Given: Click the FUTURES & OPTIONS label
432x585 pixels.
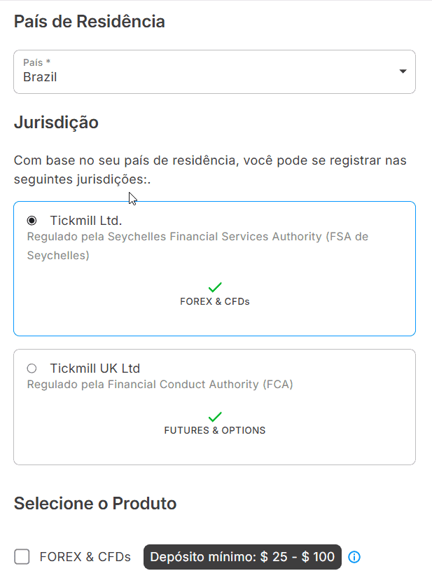Looking at the screenshot, I should tap(215, 430).
